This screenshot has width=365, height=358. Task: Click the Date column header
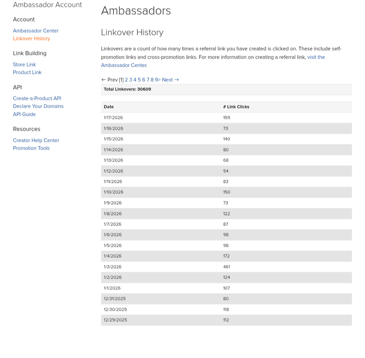click(108, 107)
